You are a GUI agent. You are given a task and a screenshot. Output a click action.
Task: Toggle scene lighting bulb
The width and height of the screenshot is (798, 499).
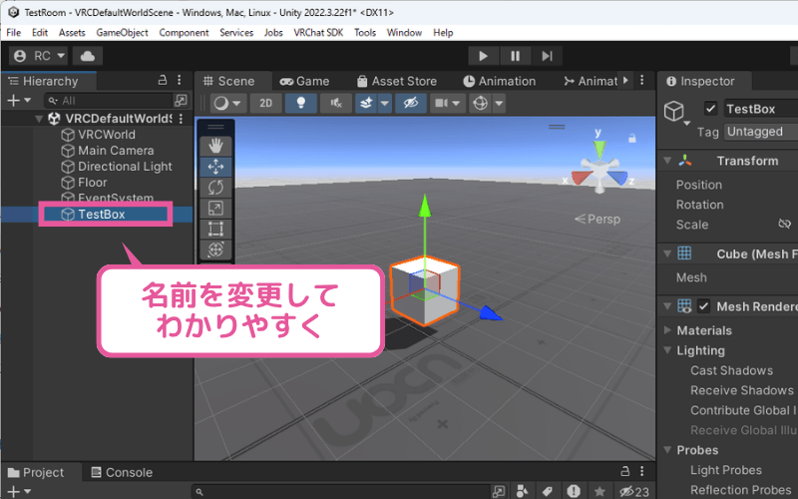(301, 104)
